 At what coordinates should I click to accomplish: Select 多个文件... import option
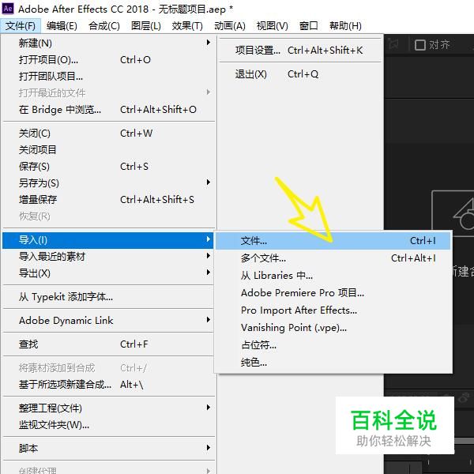pos(333,258)
